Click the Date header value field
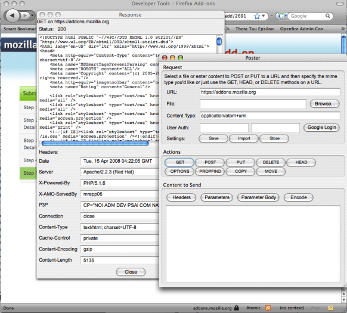This screenshot has width=347, height=313. tap(120, 161)
